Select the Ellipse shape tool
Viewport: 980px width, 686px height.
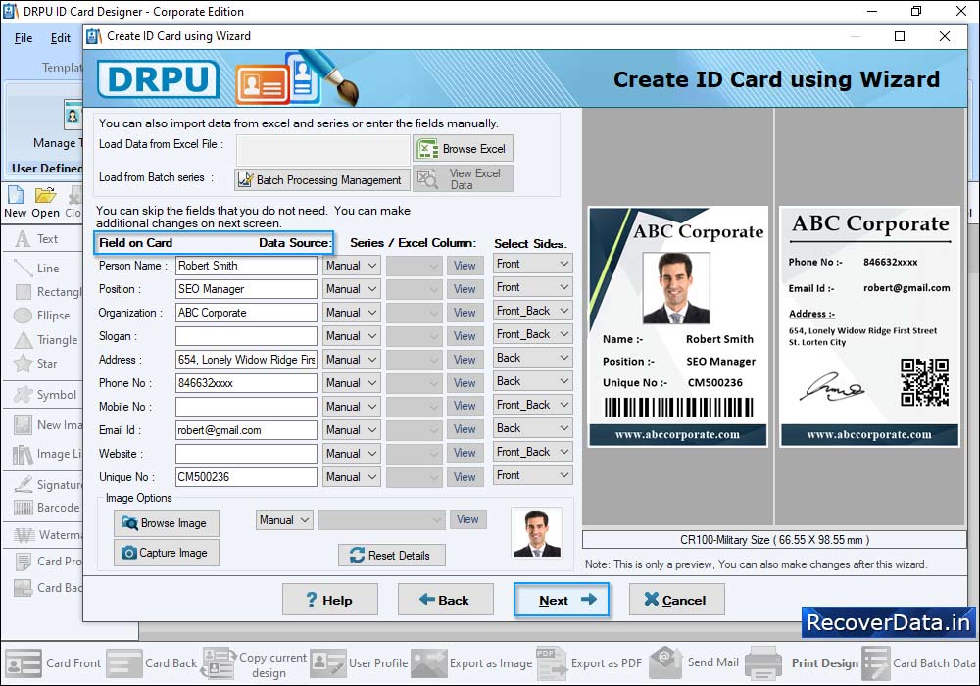tap(42, 316)
